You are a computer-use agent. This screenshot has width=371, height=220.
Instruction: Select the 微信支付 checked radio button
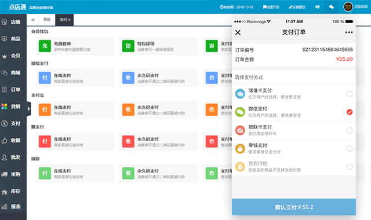(350, 112)
